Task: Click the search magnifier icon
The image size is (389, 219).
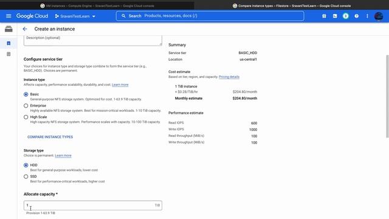Action: 123,16
